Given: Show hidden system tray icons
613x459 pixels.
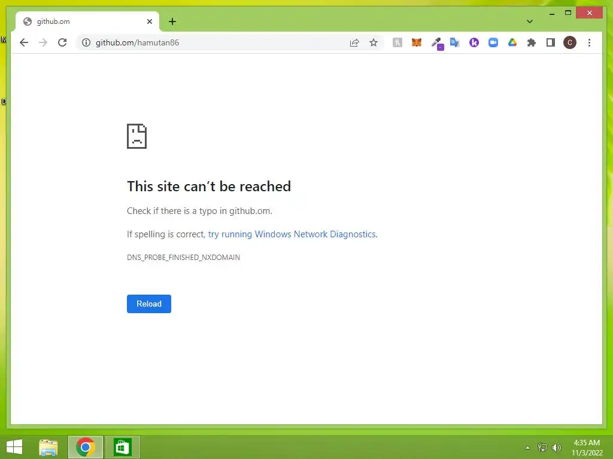Looking at the screenshot, I should tap(527, 448).
